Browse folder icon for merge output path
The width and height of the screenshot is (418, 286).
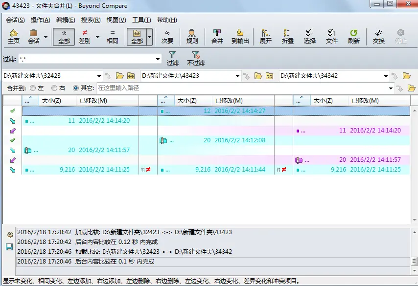coord(411,88)
